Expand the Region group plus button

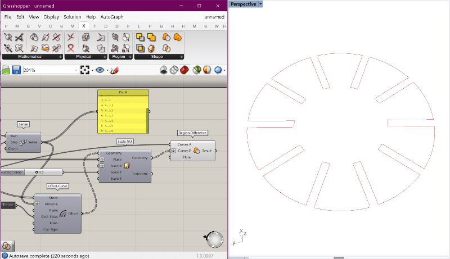[x=130, y=57]
